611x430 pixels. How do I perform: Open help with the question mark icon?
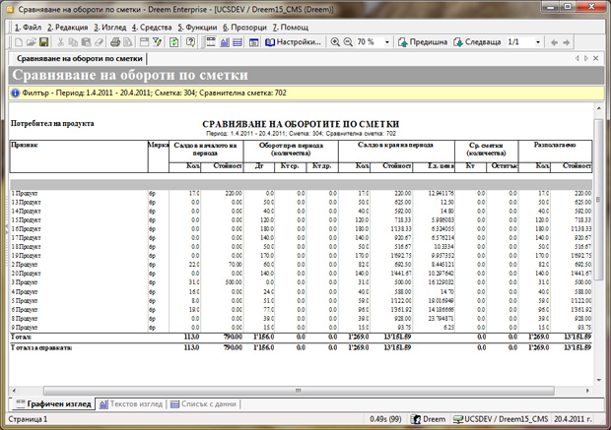coord(190,42)
